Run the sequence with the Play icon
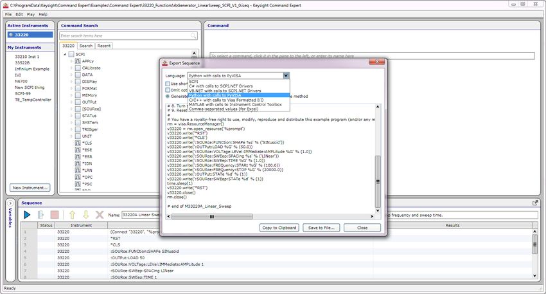546x294 pixels. (27, 215)
